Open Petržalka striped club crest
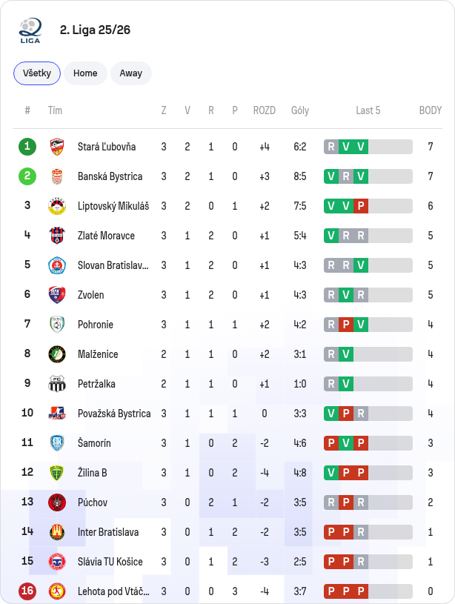 (57, 384)
